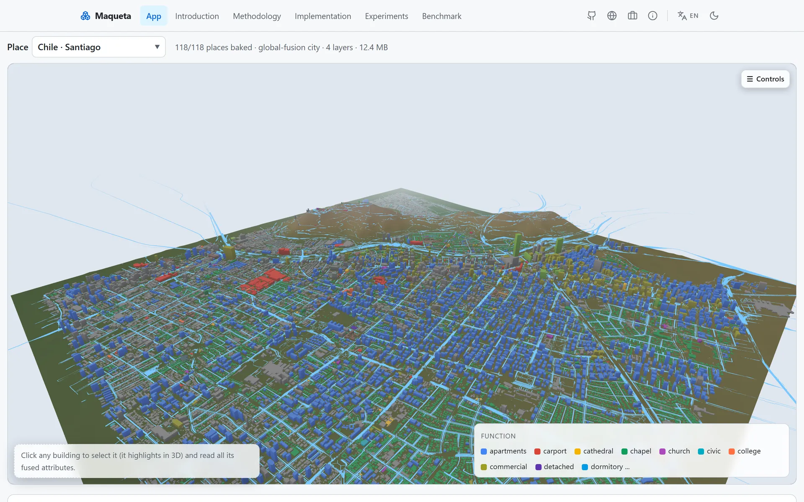Click the college orange legend swatch

click(732, 451)
